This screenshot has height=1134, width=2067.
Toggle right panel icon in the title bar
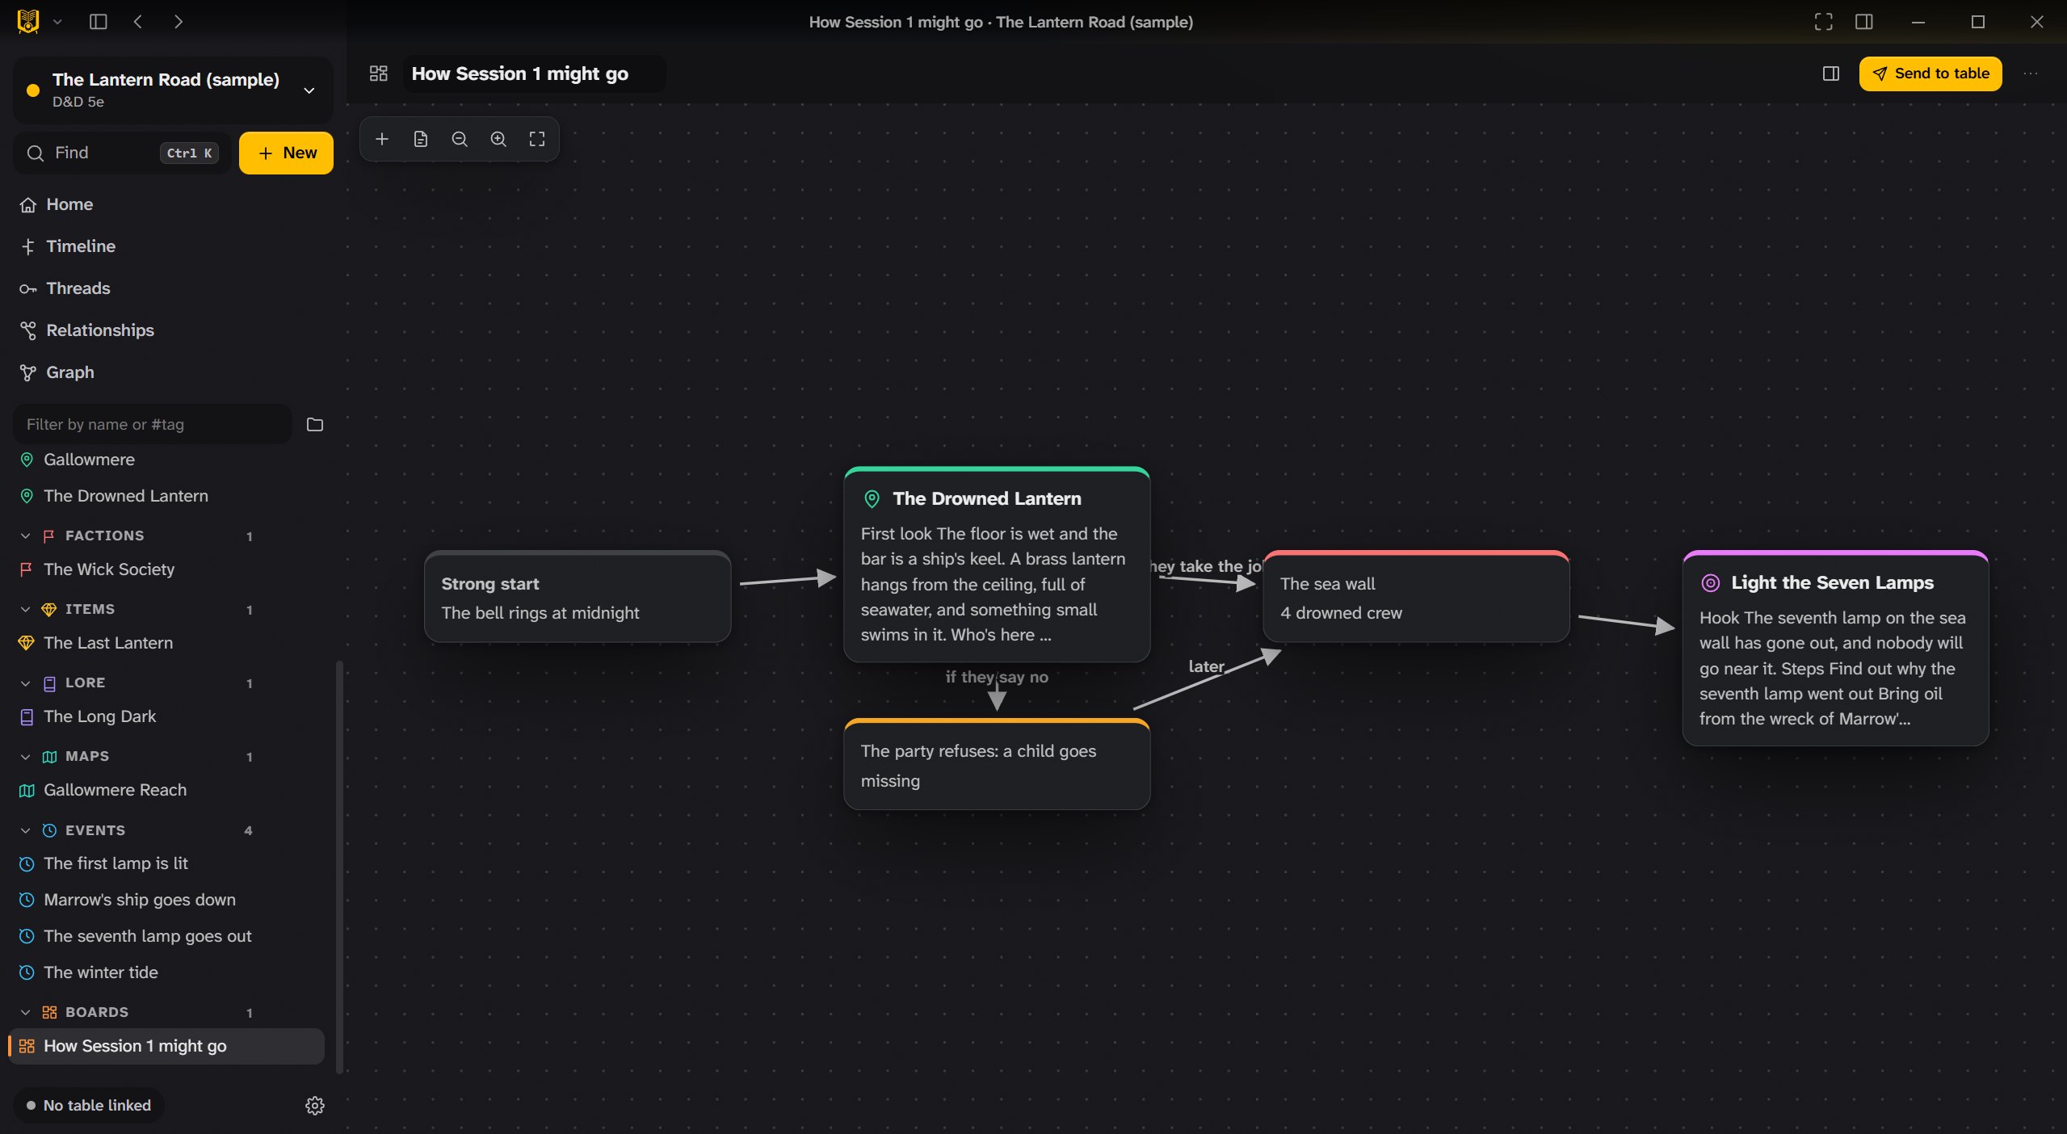(1864, 22)
